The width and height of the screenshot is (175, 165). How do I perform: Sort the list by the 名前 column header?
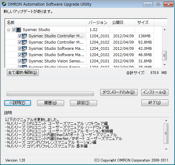tap(46, 23)
